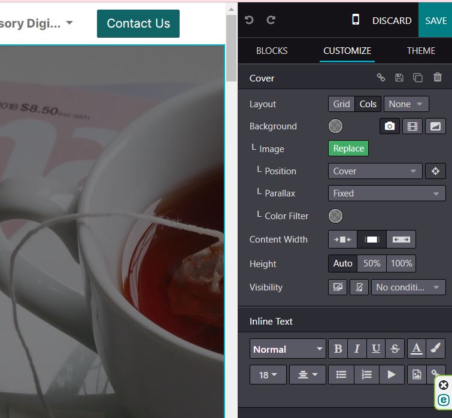Set Height to 100%
Viewport: 452px width, 418px height.
click(401, 263)
